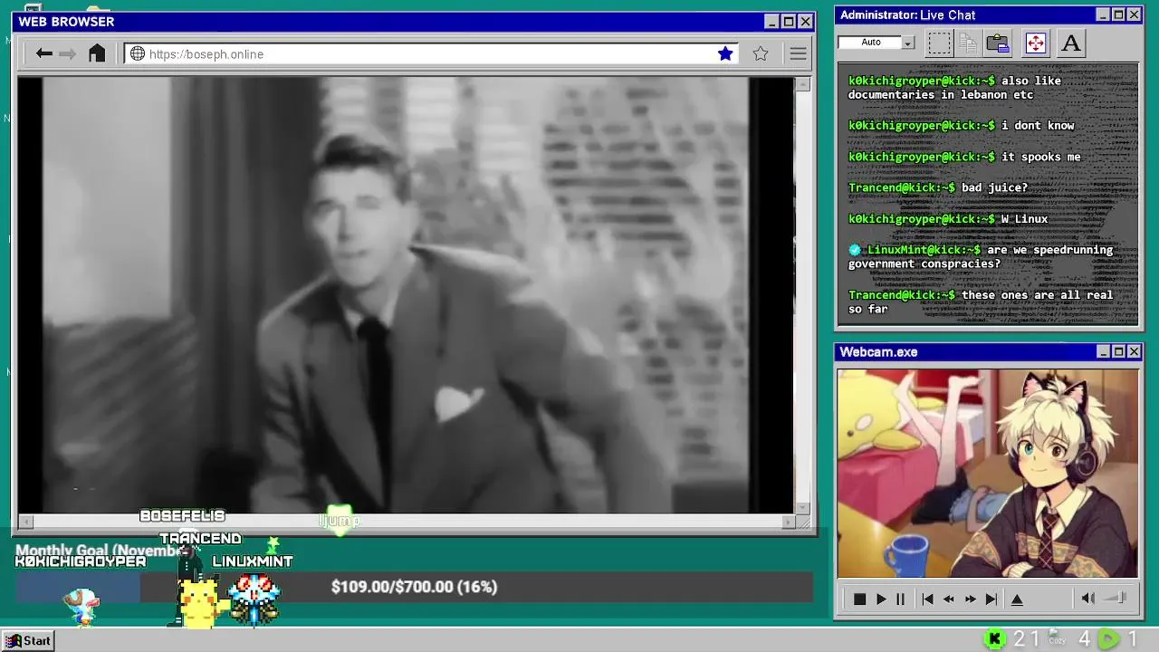
Task: Click 'also like documentaries in lebanon etc' message
Action: [x=954, y=88]
